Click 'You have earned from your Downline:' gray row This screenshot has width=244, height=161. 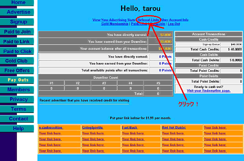click(106, 42)
